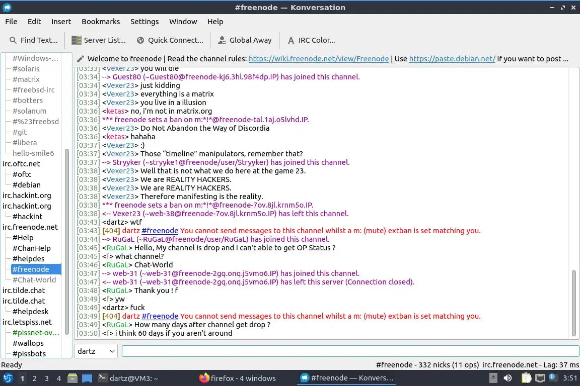Click the volume speaker tray icon
Viewport: 580px width, 386px height.
point(508,378)
